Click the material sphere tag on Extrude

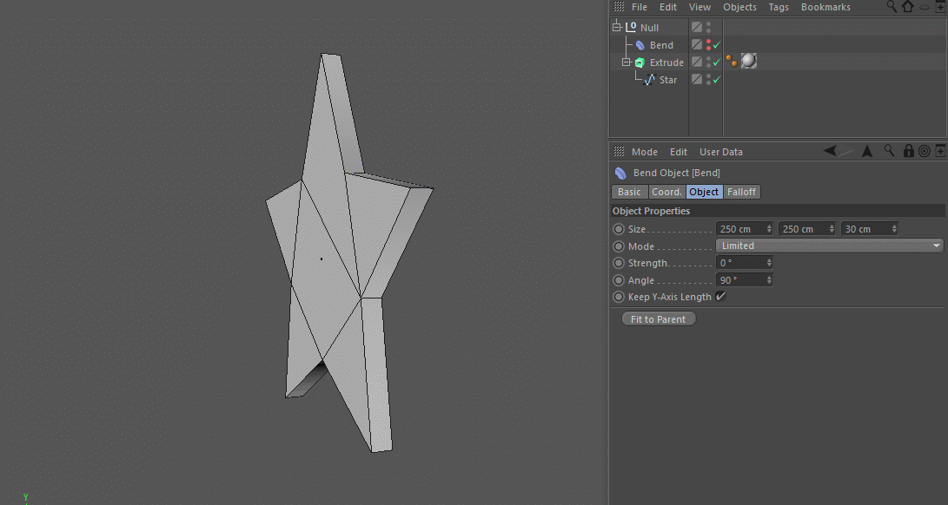[x=749, y=62]
